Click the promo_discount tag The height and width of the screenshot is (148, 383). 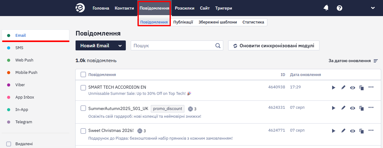pos(167,109)
